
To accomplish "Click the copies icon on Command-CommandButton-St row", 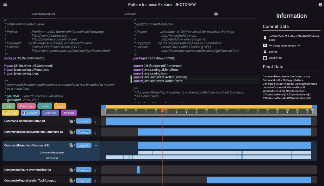I will pyautogui.click(x=71, y=121).
